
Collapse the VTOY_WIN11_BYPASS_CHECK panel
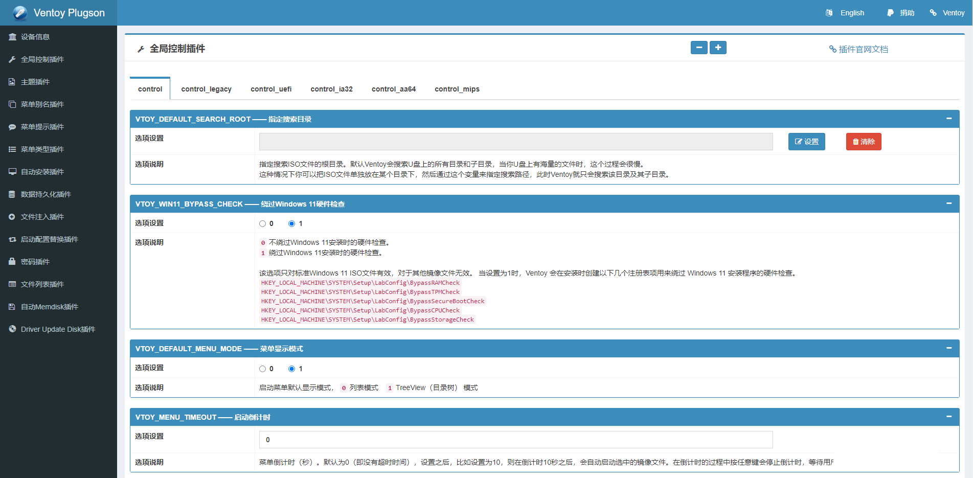949,203
